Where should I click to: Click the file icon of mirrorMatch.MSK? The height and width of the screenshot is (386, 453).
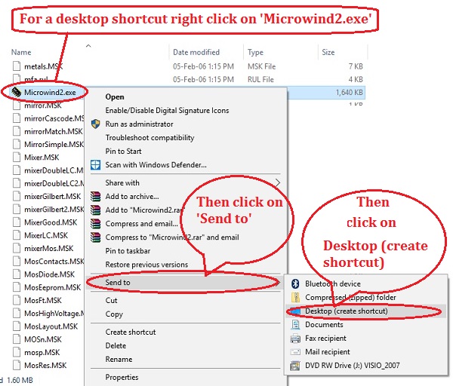[x=17, y=131]
